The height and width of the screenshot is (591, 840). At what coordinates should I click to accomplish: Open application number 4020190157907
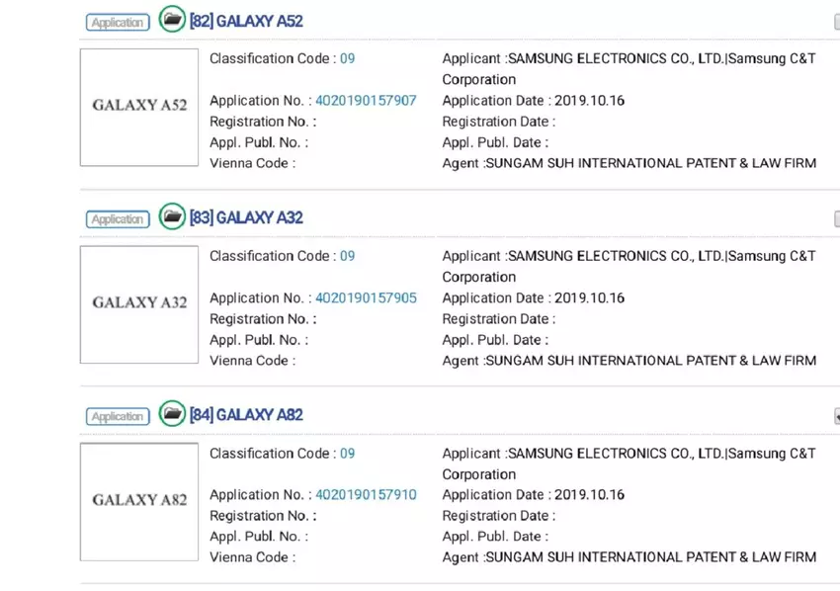tap(366, 101)
